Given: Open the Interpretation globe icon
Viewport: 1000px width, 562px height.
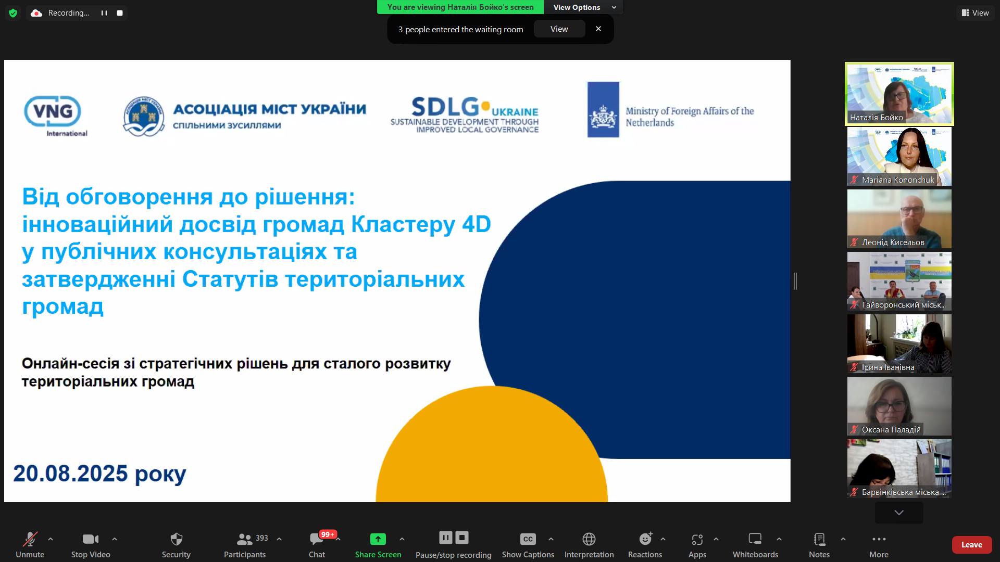Looking at the screenshot, I should point(589,539).
